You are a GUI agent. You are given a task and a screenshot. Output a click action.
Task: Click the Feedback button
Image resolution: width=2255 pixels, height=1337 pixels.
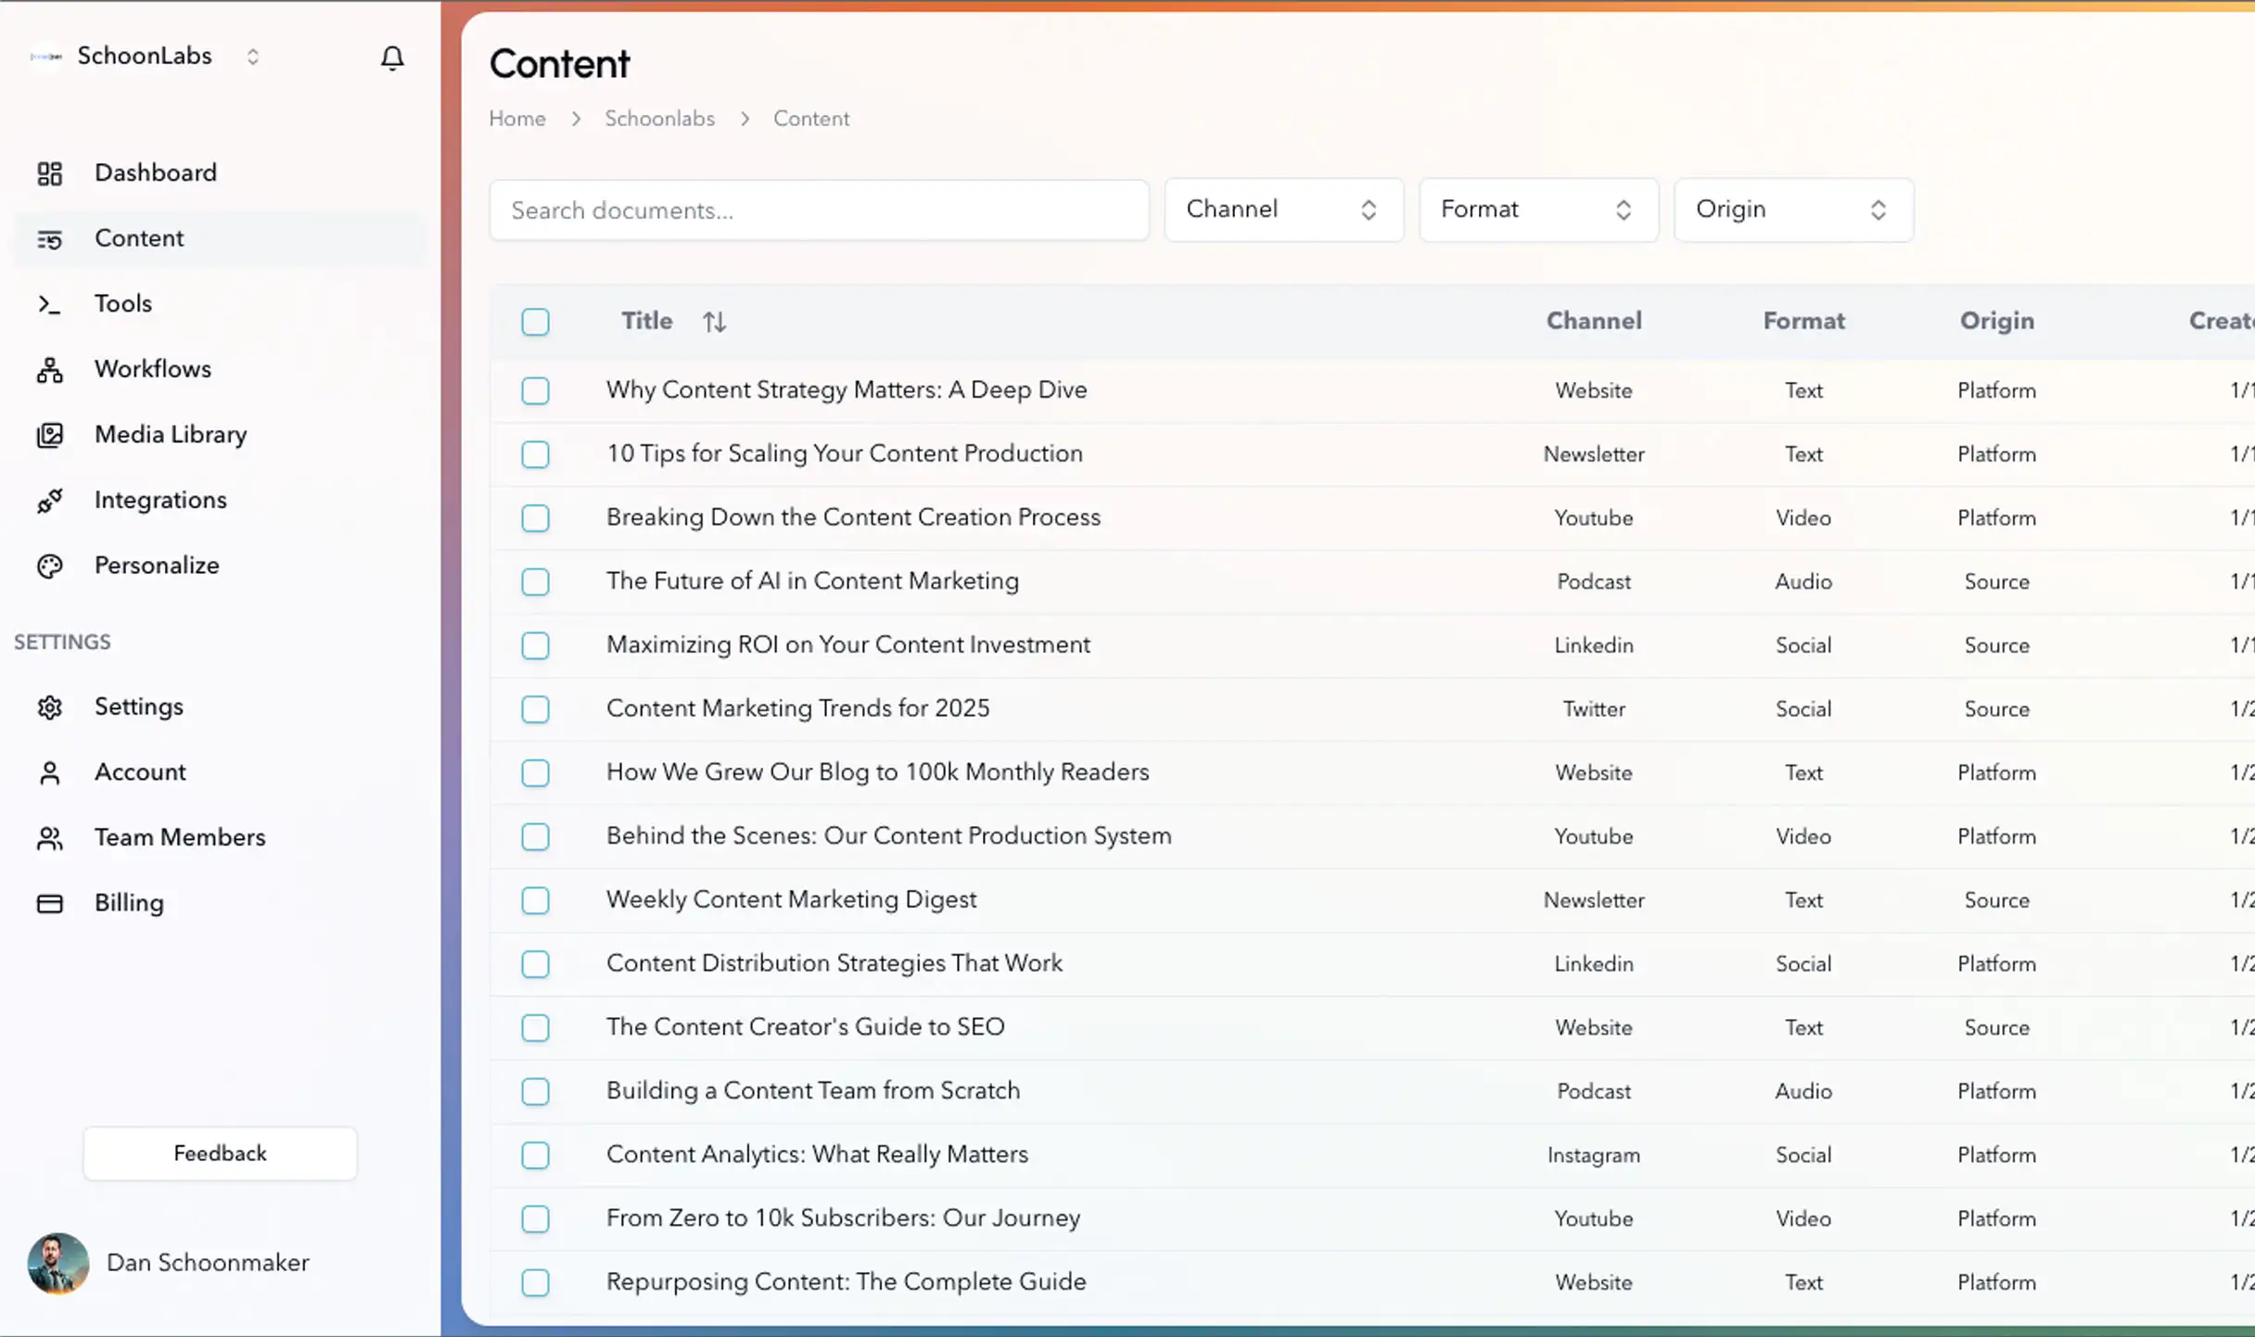pos(220,1153)
